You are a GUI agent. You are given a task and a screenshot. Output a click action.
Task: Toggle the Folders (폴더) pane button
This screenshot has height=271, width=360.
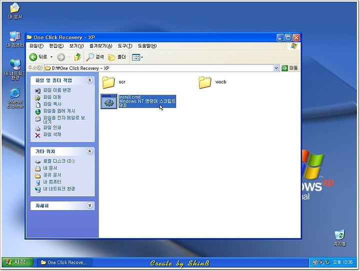click(x=117, y=57)
